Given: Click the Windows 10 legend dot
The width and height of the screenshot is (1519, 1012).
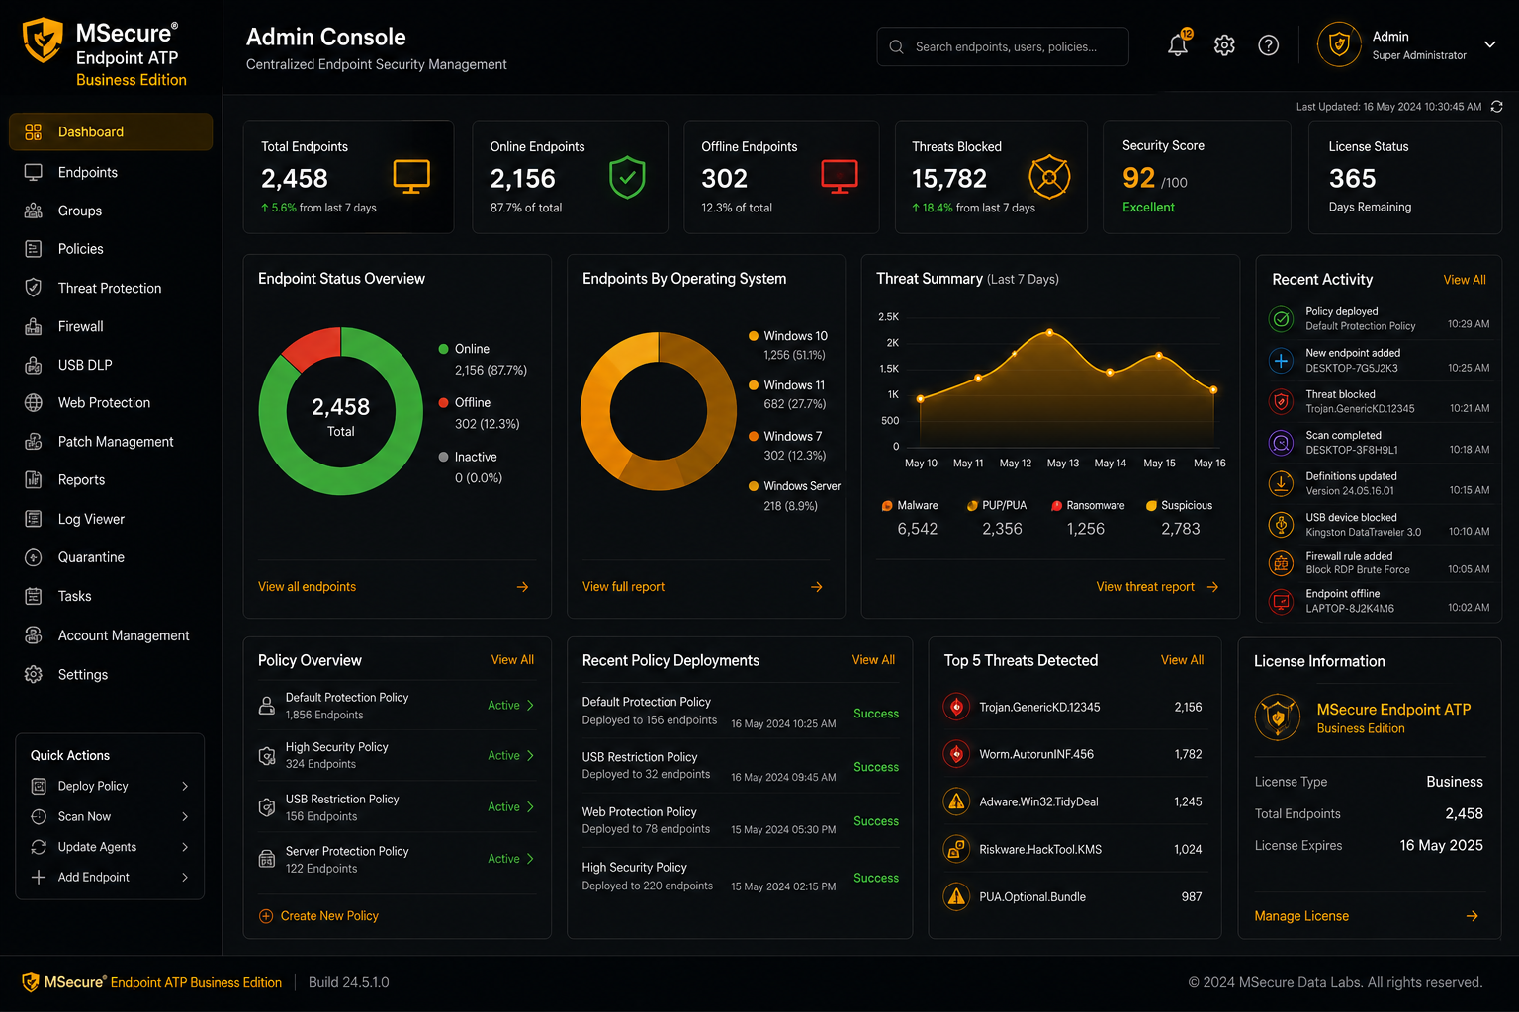Looking at the screenshot, I should point(754,336).
